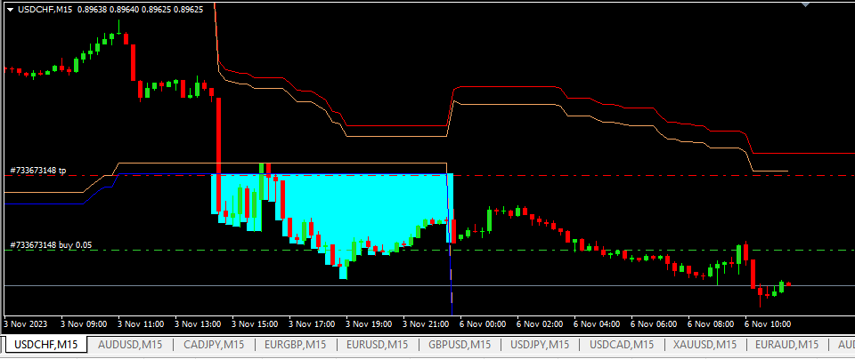The width and height of the screenshot is (855, 359).
Task: Click the chart title OHLC price values
Action: (140, 9)
